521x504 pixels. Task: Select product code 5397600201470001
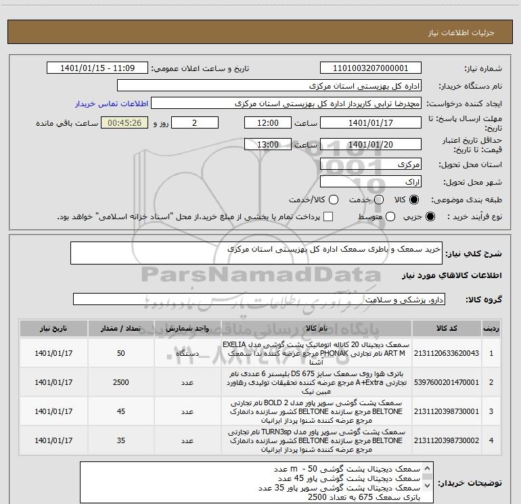tap(447, 382)
